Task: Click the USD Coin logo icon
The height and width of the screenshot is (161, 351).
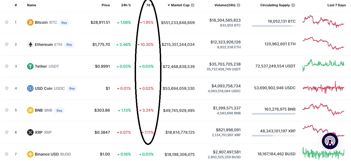Action: (30, 88)
